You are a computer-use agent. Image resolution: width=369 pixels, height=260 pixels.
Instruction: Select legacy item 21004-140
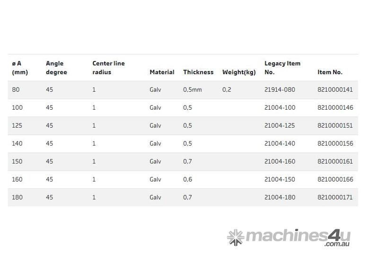coord(280,144)
